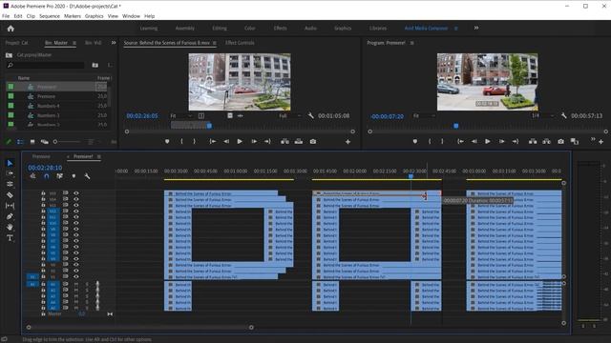Select the Pen tool
The height and width of the screenshot is (343, 611).
click(x=10, y=216)
